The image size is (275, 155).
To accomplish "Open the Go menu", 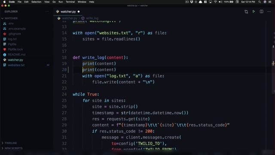I will tap(54, 2).
